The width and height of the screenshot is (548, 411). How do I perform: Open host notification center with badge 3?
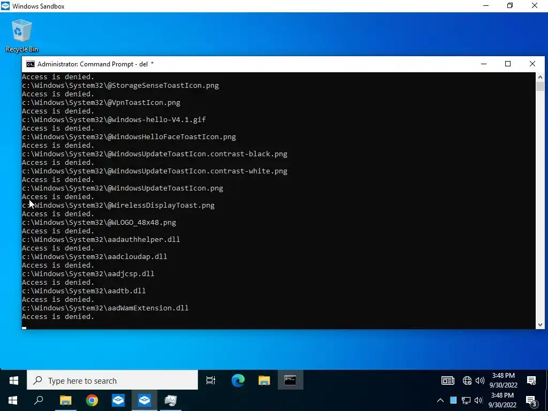531,401
